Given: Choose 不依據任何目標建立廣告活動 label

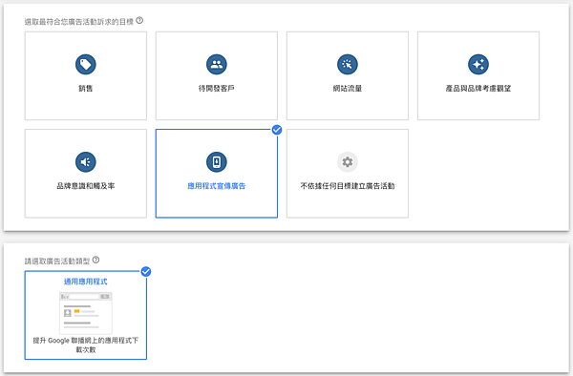Looking at the screenshot, I should pyautogui.click(x=348, y=186).
